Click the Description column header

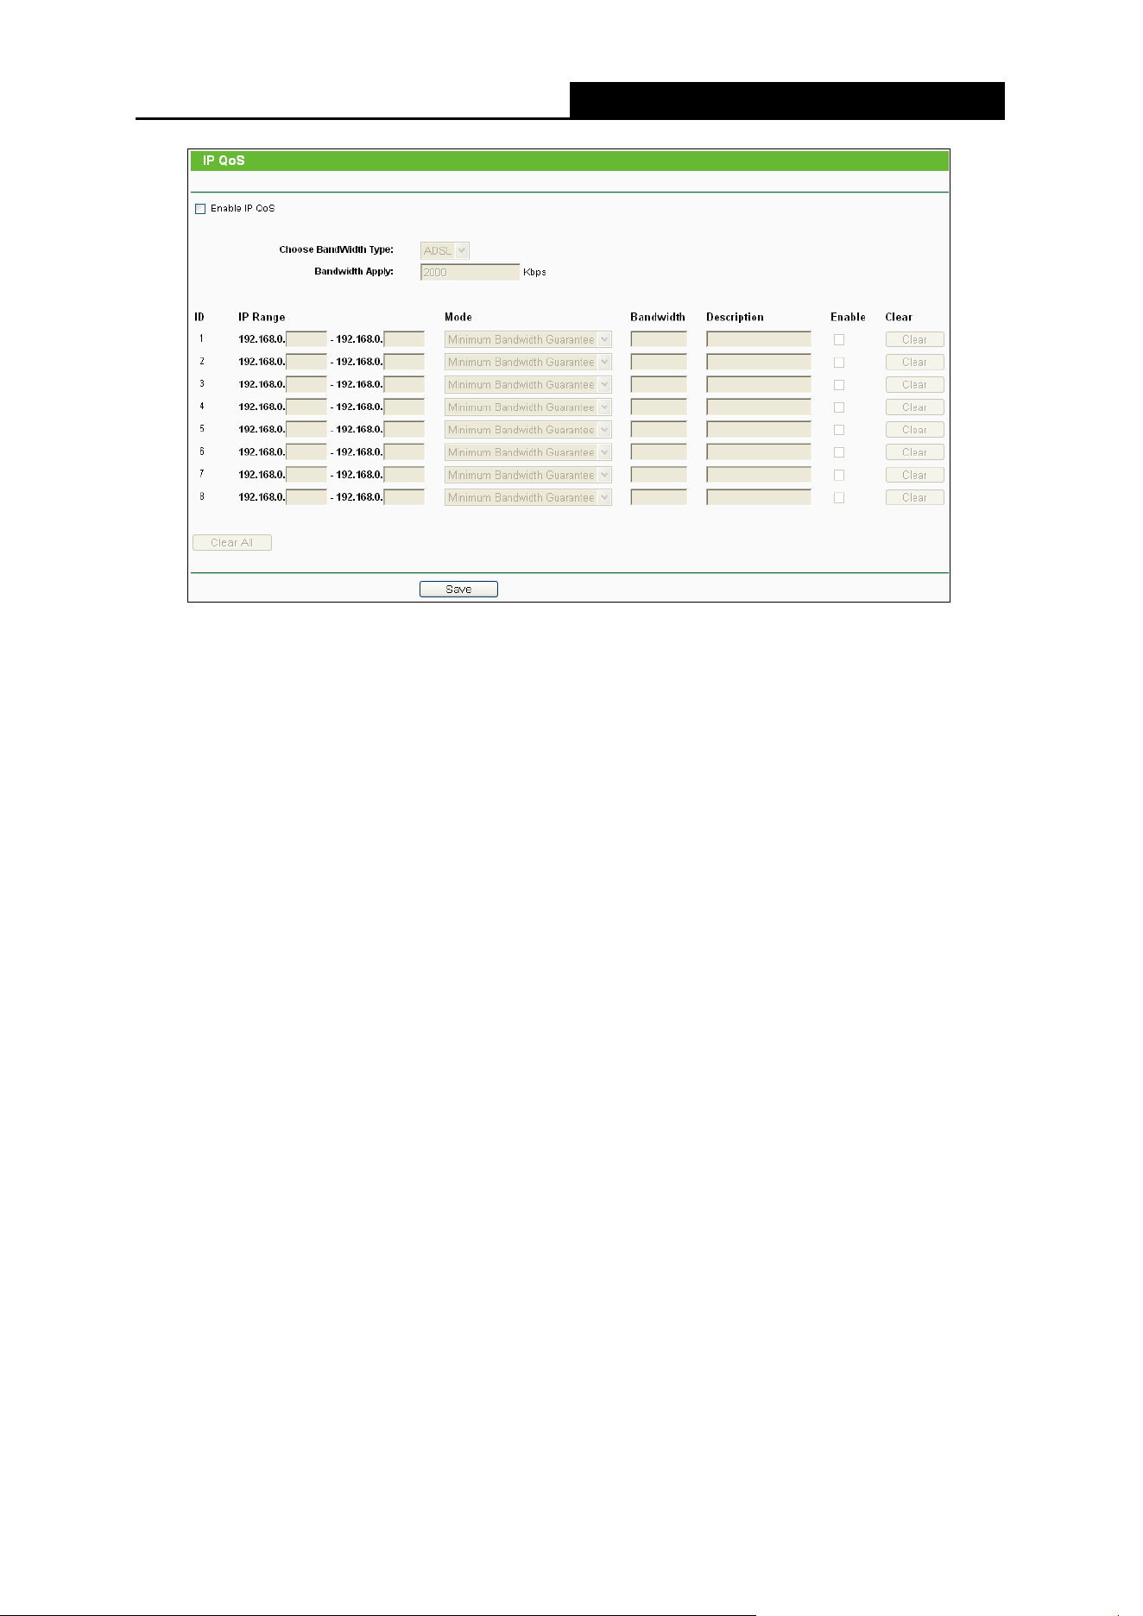pos(735,318)
